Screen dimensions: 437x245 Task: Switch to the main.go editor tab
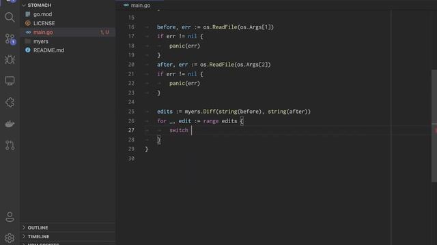pyautogui.click(x=137, y=5)
